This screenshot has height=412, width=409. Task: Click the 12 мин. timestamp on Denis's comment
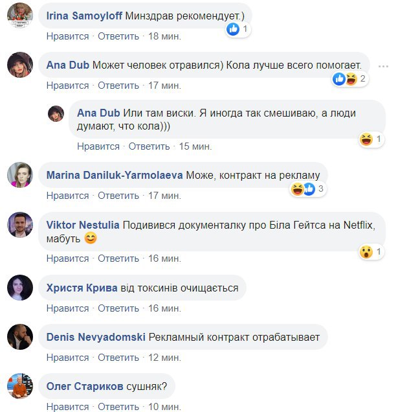[164, 358]
